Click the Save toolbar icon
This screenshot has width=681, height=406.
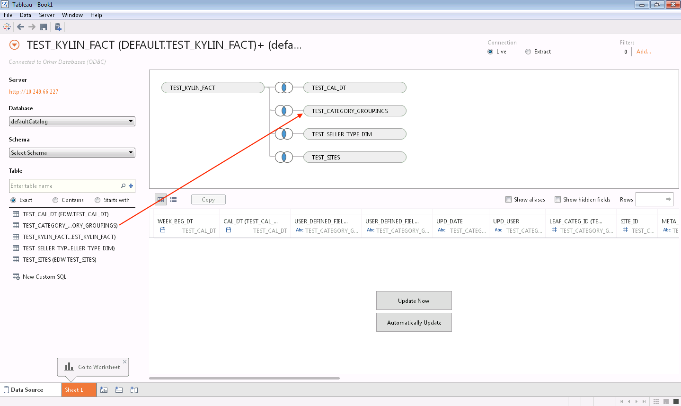click(x=44, y=27)
